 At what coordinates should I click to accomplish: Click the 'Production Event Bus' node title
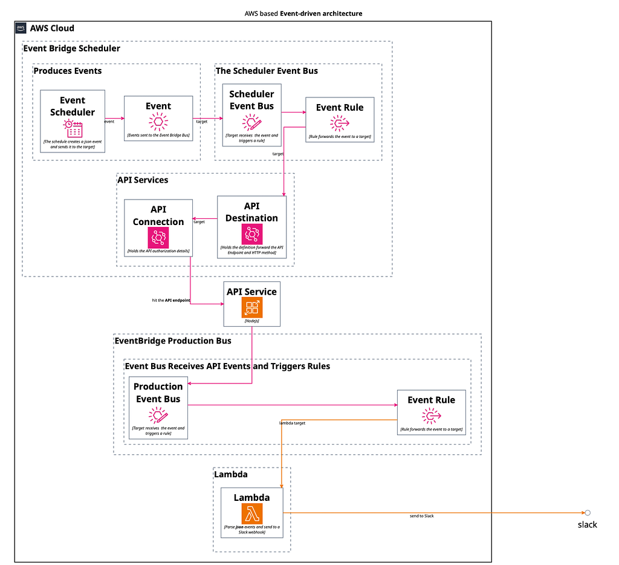pyautogui.click(x=158, y=393)
